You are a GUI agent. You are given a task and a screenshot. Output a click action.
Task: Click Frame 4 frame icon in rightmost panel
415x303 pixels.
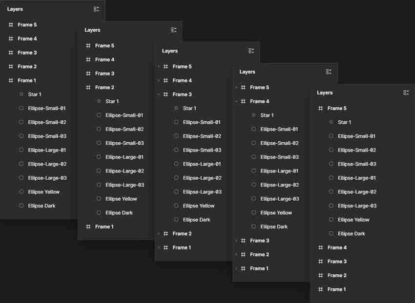click(x=320, y=247)
